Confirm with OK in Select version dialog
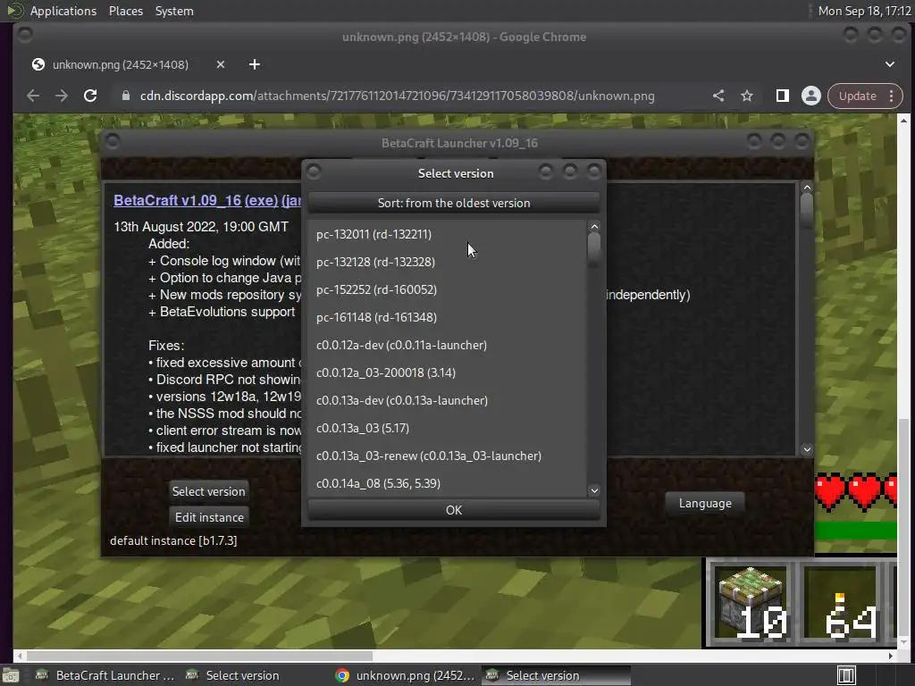The height and width of the screenshot is (686, 915). pyautogui.click(x=453, y=510)
